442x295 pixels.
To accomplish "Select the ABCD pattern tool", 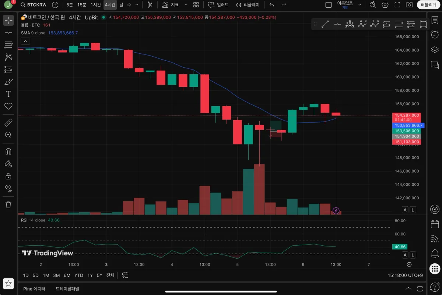I will click(x=362, y=24).
